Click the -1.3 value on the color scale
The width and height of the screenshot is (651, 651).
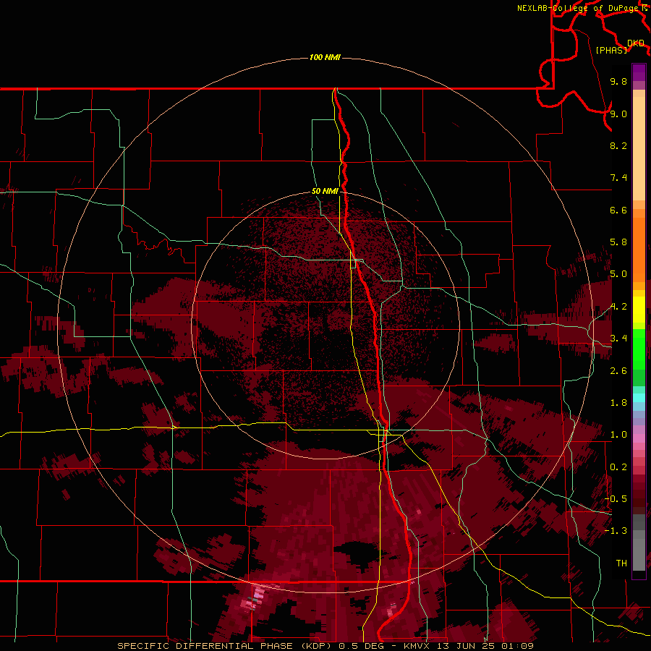tap(616, 531)
